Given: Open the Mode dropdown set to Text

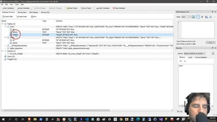Looking at the screenshot, I should 186,17.
